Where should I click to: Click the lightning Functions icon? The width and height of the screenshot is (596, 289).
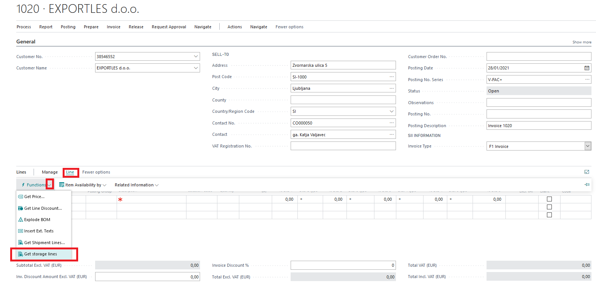[x=23, y=185]
